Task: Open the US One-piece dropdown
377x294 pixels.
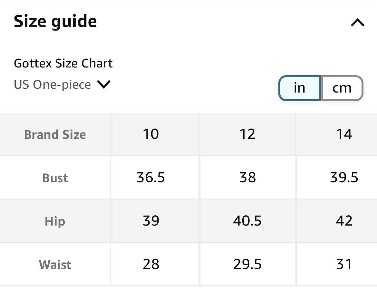Action: [62, 85]
